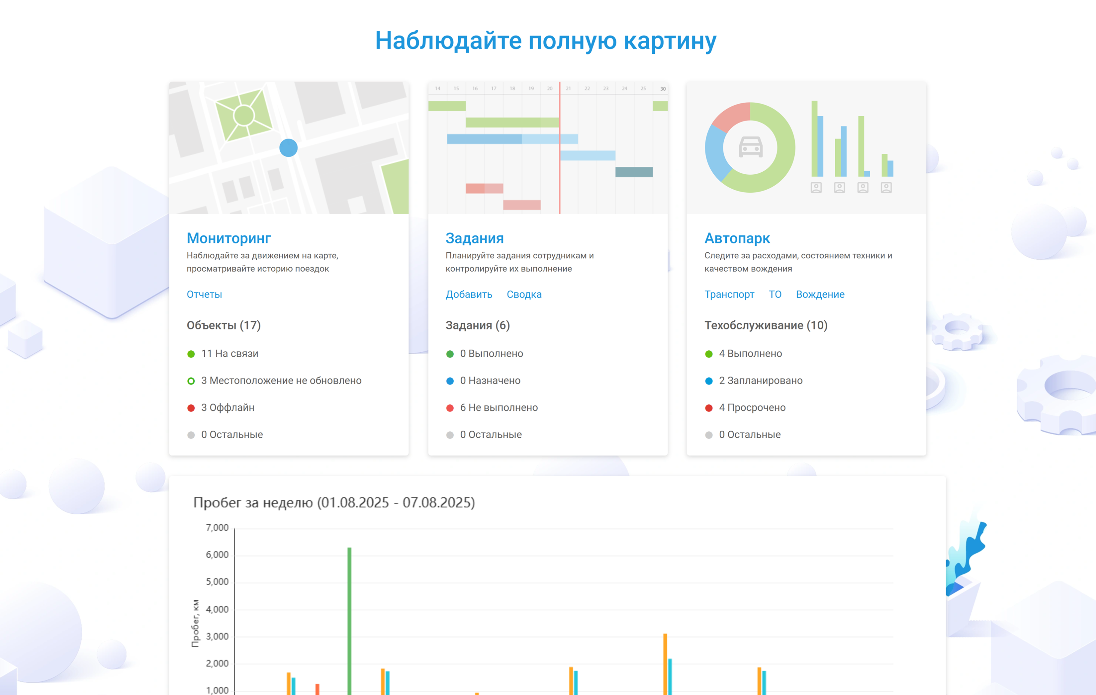Click the hollow green dot for Местоположение не обновлено
The image size is (1096, 695).
pyautogui.click(x=191, y=381)
